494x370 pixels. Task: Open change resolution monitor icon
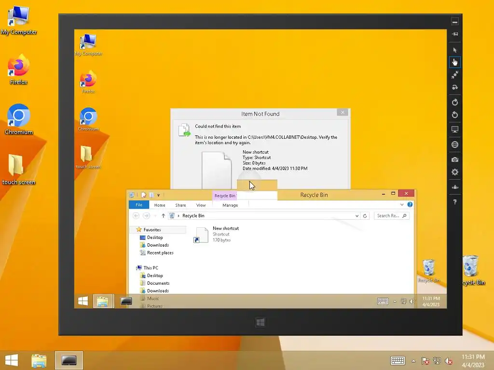454,129
